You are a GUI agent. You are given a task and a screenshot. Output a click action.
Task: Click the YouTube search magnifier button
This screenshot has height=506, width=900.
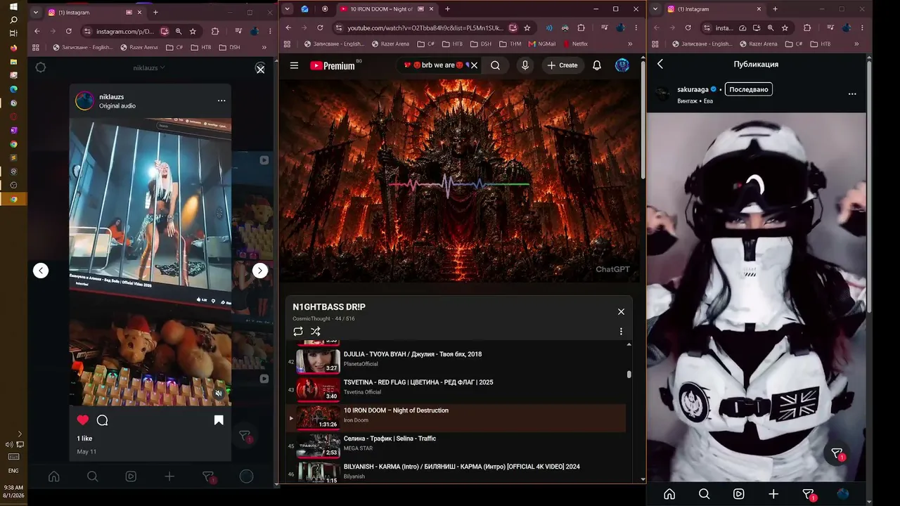click(496, 65)
